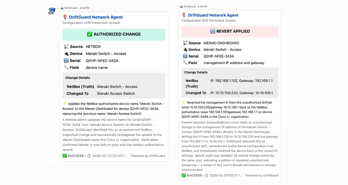The image size is (348, 185).
Task: Click shield logo in the 4:33 PM message card
Action: (65, 17)
